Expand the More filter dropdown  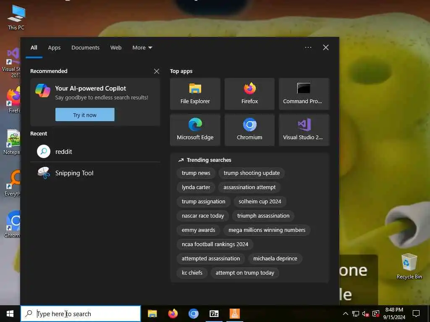[x=142, y=48]
